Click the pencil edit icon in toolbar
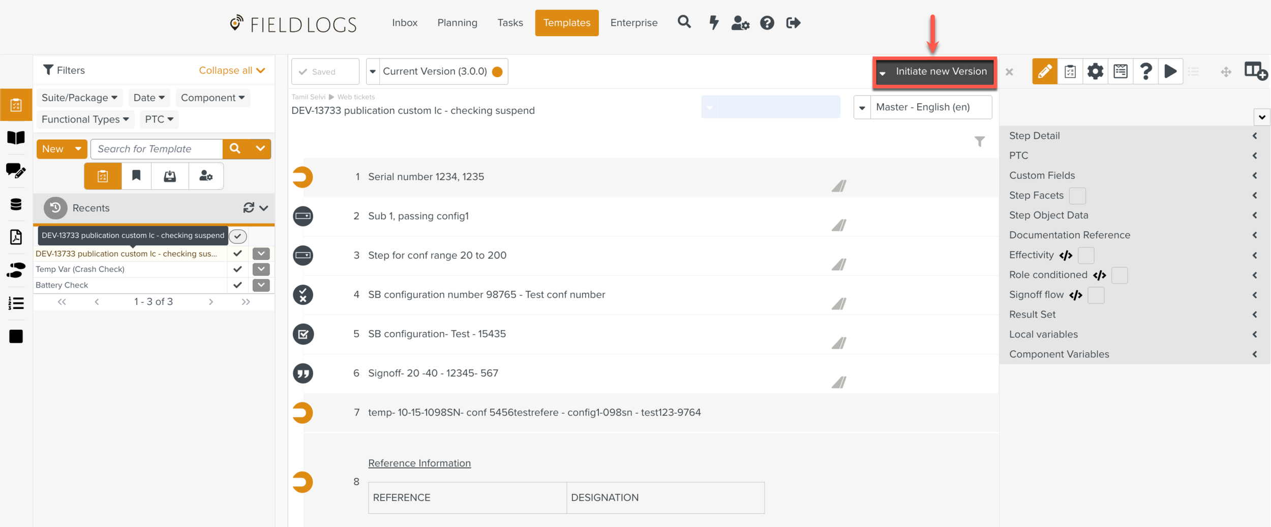 point(1044,72)
